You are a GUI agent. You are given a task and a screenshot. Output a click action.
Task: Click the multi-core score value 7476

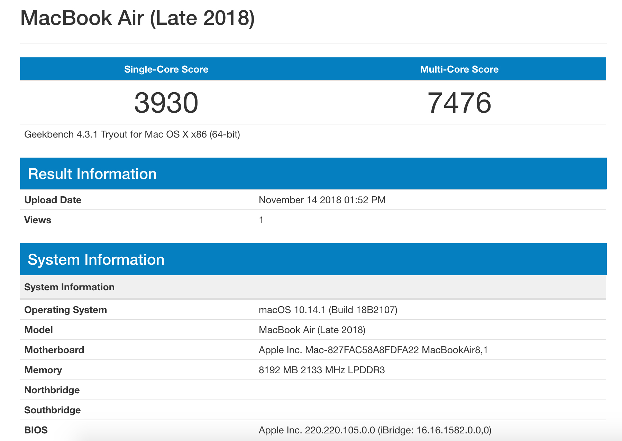459,103
